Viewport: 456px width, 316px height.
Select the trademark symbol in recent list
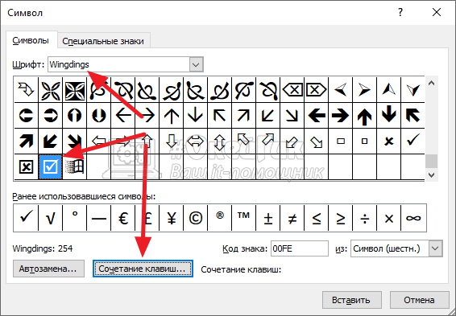pyautogui.click(x=243, y=218)
